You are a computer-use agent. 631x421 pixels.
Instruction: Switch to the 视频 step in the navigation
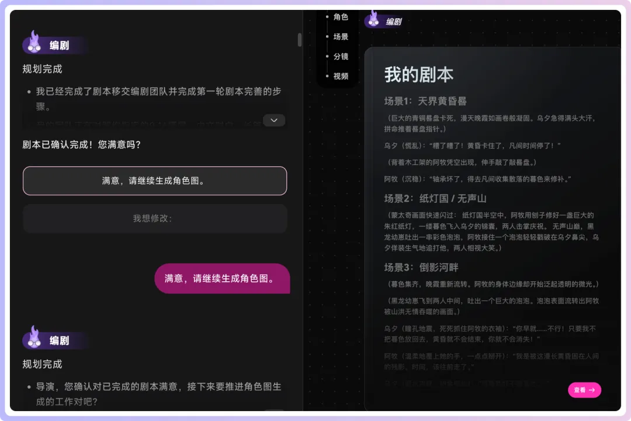pos(341,75)
